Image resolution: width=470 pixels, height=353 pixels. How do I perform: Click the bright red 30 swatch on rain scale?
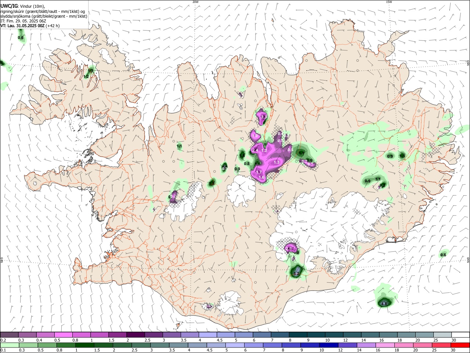(x=460, y=345)
